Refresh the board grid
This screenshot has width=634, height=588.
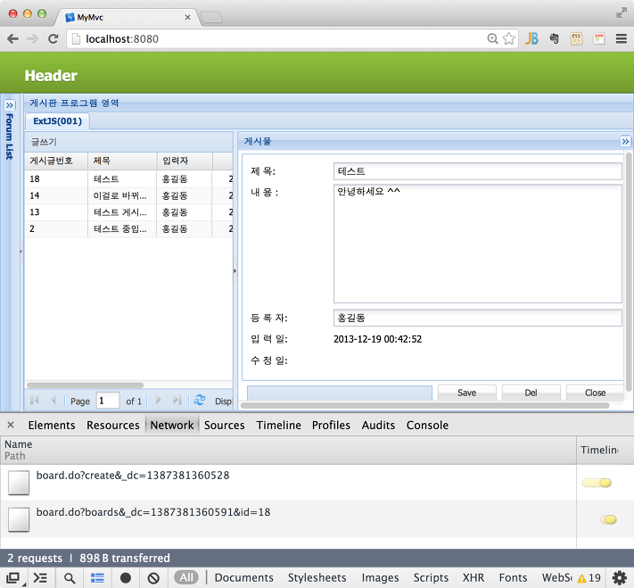coord(200,401)
